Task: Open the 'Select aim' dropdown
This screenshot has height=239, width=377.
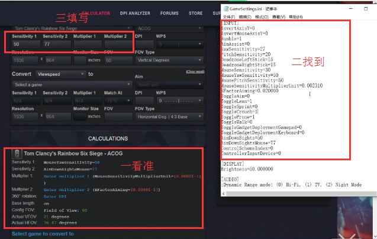Action: [x=169, y=85]
